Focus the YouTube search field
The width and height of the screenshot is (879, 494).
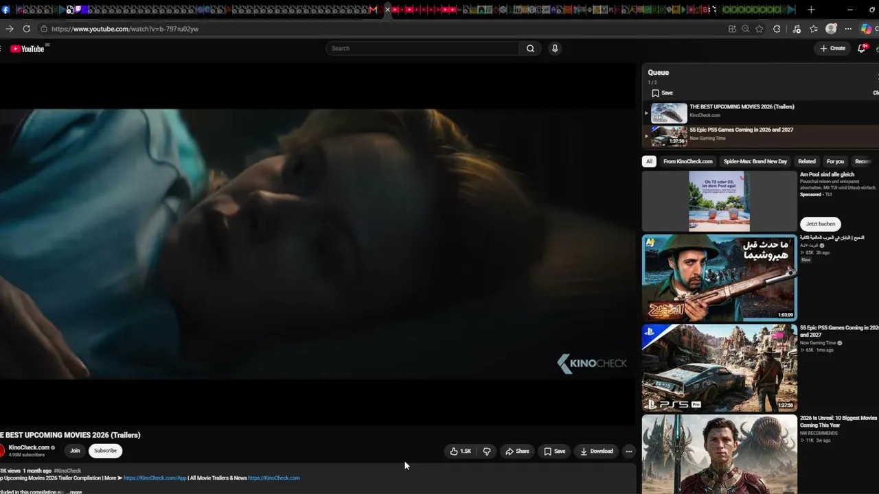[x=424, y=49]
